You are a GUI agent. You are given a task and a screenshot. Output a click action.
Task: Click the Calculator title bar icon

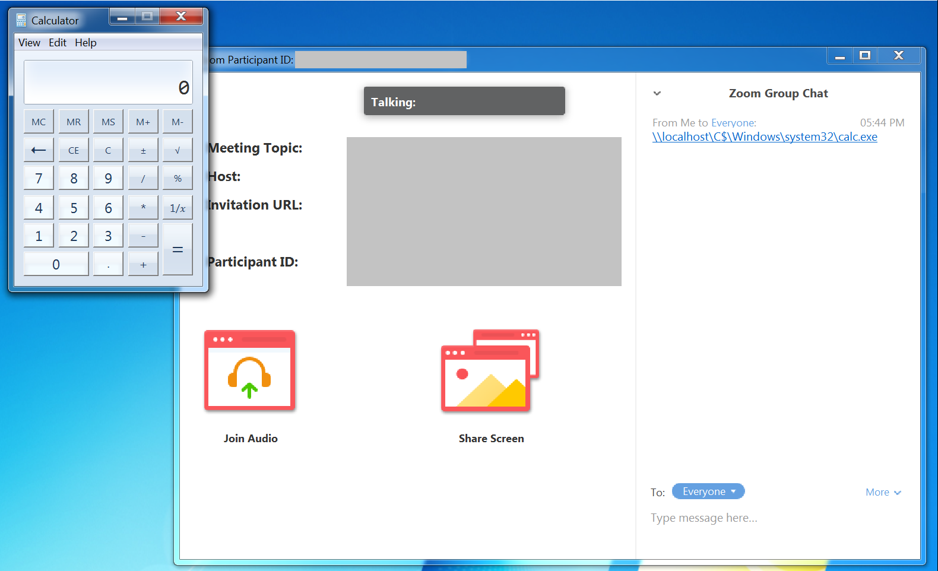21,20
